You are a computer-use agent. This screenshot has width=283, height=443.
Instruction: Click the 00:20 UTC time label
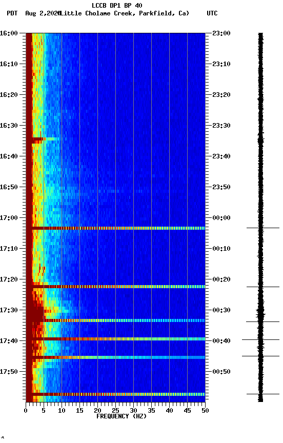221,279
